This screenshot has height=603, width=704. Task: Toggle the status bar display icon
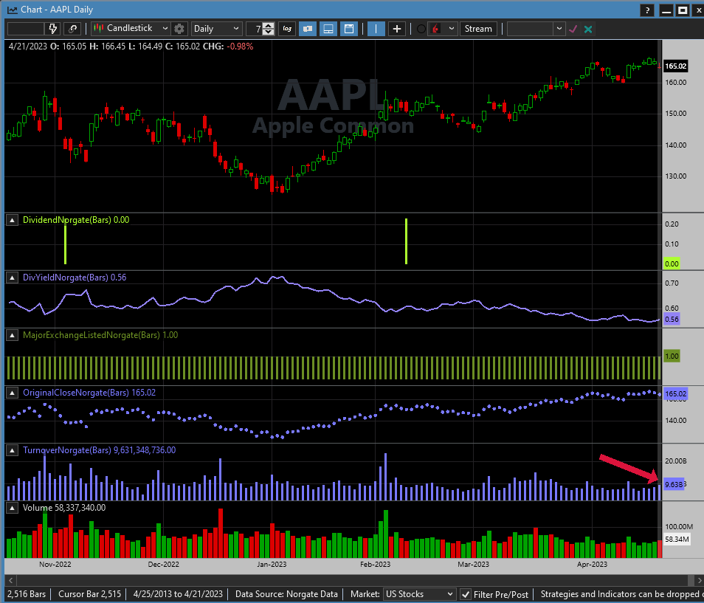[328, 29]
